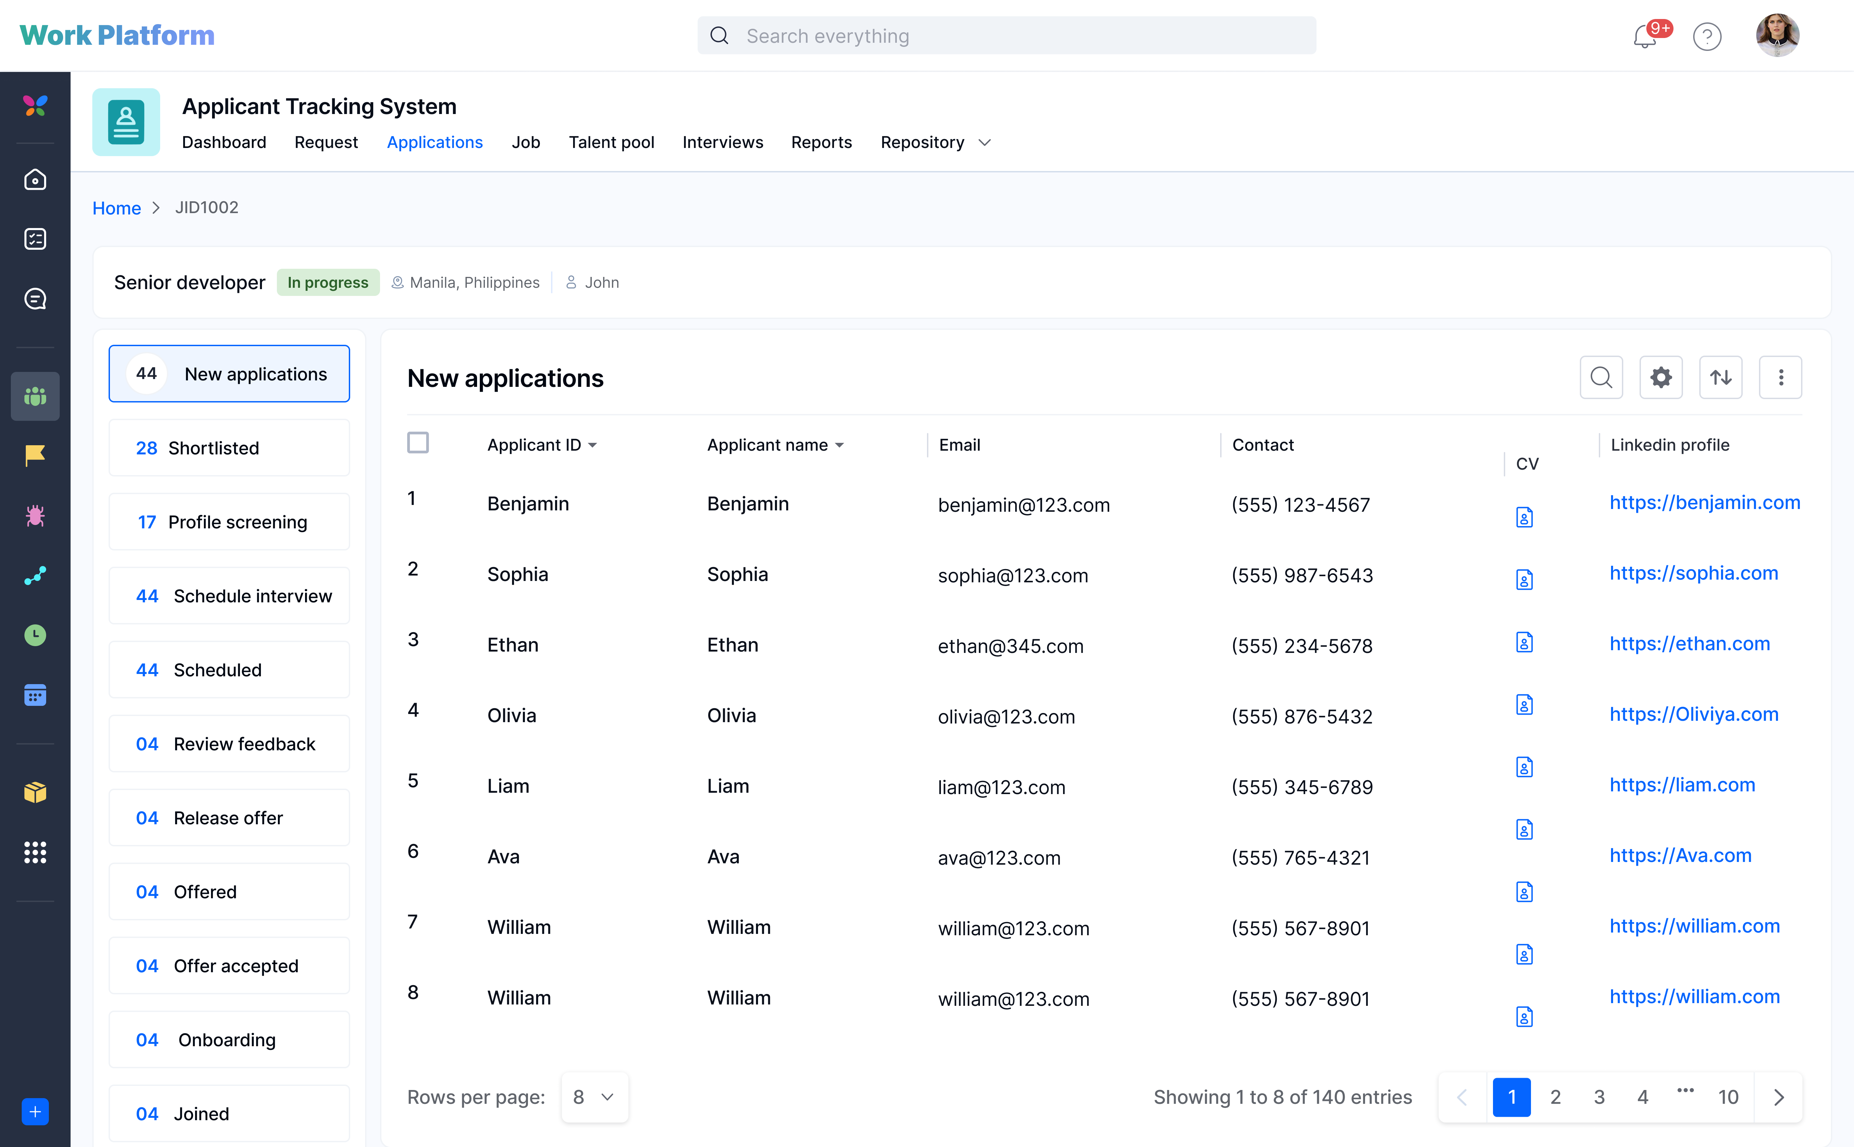Click the Work Platform logo

coord(117,35)
